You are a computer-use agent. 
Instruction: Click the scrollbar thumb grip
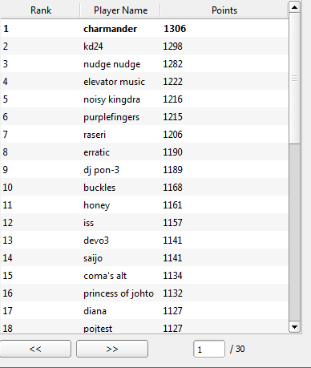pyautogui.click(x=294, y=79)
